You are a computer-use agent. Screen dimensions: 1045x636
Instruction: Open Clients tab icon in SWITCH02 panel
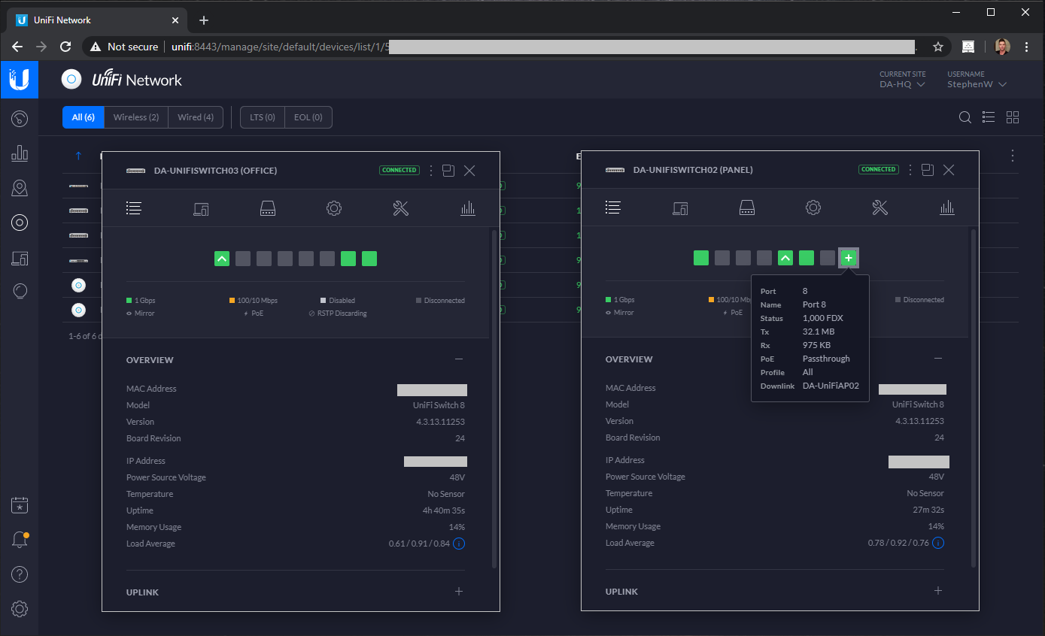[x=680, y=208]
